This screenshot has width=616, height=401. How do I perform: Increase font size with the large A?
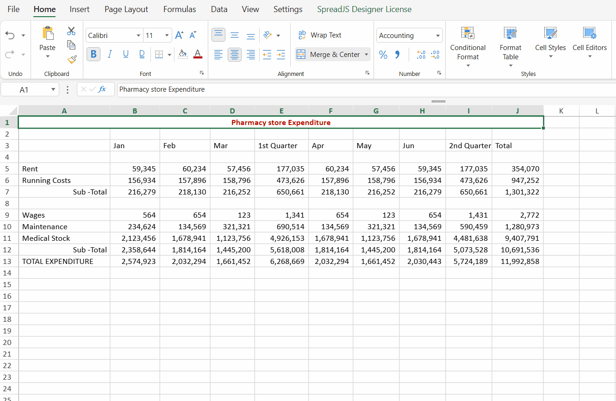pos(180,35)
